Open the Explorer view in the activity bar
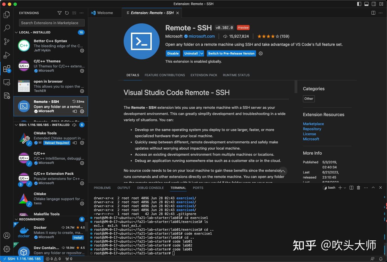This screenshot has height=262, width=387. (x=6, y=15)
